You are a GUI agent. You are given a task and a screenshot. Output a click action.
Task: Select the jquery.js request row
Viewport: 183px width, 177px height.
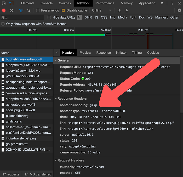click(23, 71)
